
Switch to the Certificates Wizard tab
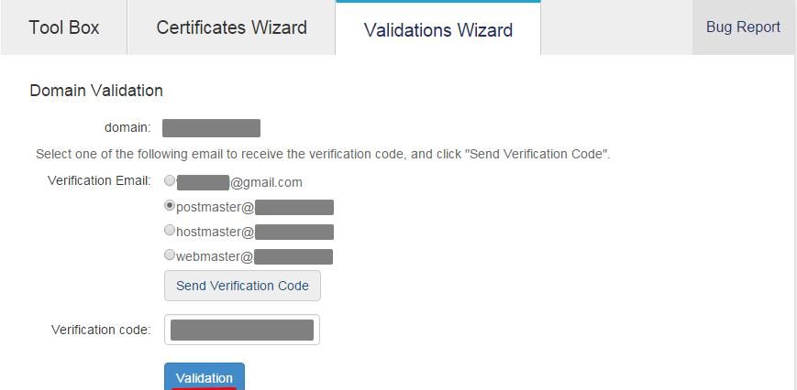(x=231, y=27)
